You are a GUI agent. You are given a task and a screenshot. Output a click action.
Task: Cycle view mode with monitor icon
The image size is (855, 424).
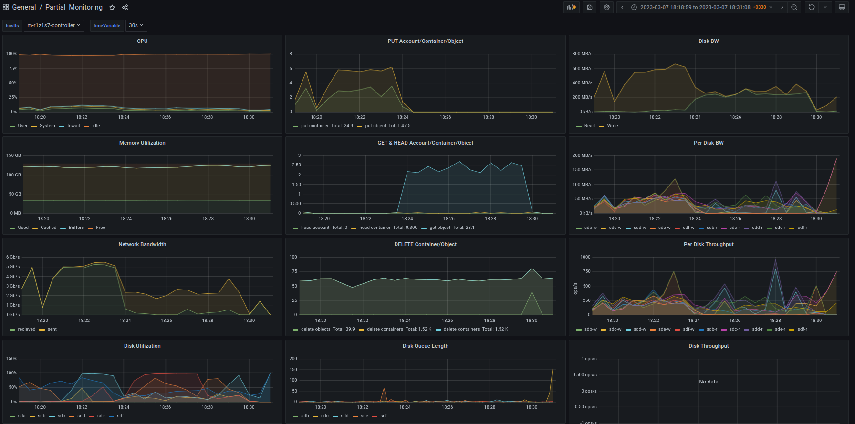[842, 7]
